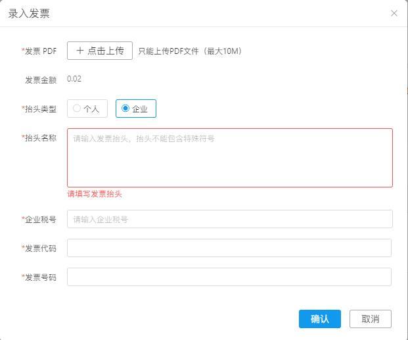Screen dimensions: 408x340
Task: Click the 点击上传 button
Action: 100,51
